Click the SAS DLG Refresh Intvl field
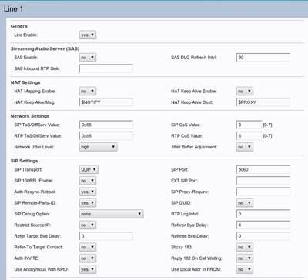 (x=263, y=58)
